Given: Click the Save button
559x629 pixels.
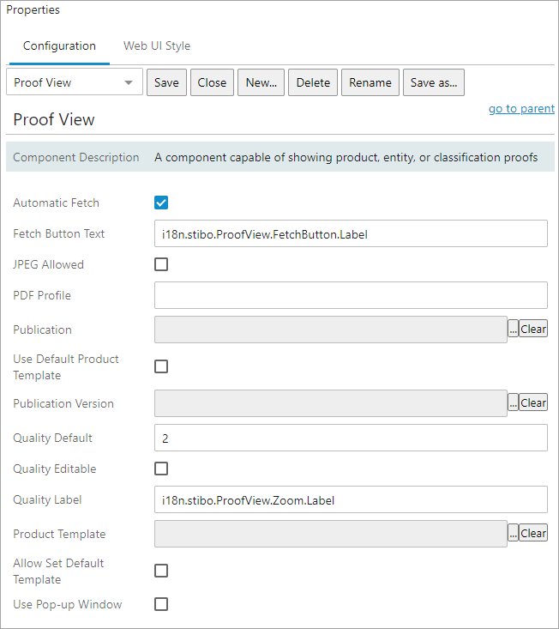Looking at the screenshot, I should pos(166,82).
